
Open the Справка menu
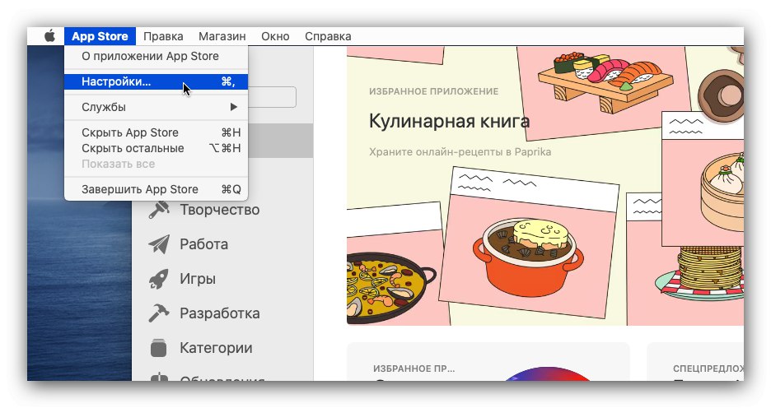coord(328,36)
